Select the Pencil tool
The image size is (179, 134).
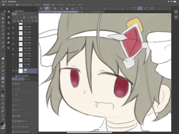[3, 47]
